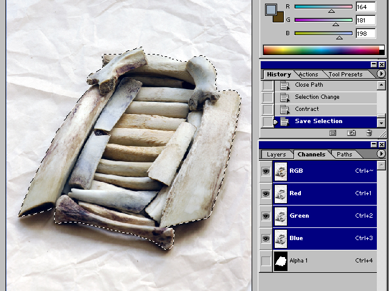Delete current history state with trash icon
Screen dimensions: 389x291
tap(369, 133)
